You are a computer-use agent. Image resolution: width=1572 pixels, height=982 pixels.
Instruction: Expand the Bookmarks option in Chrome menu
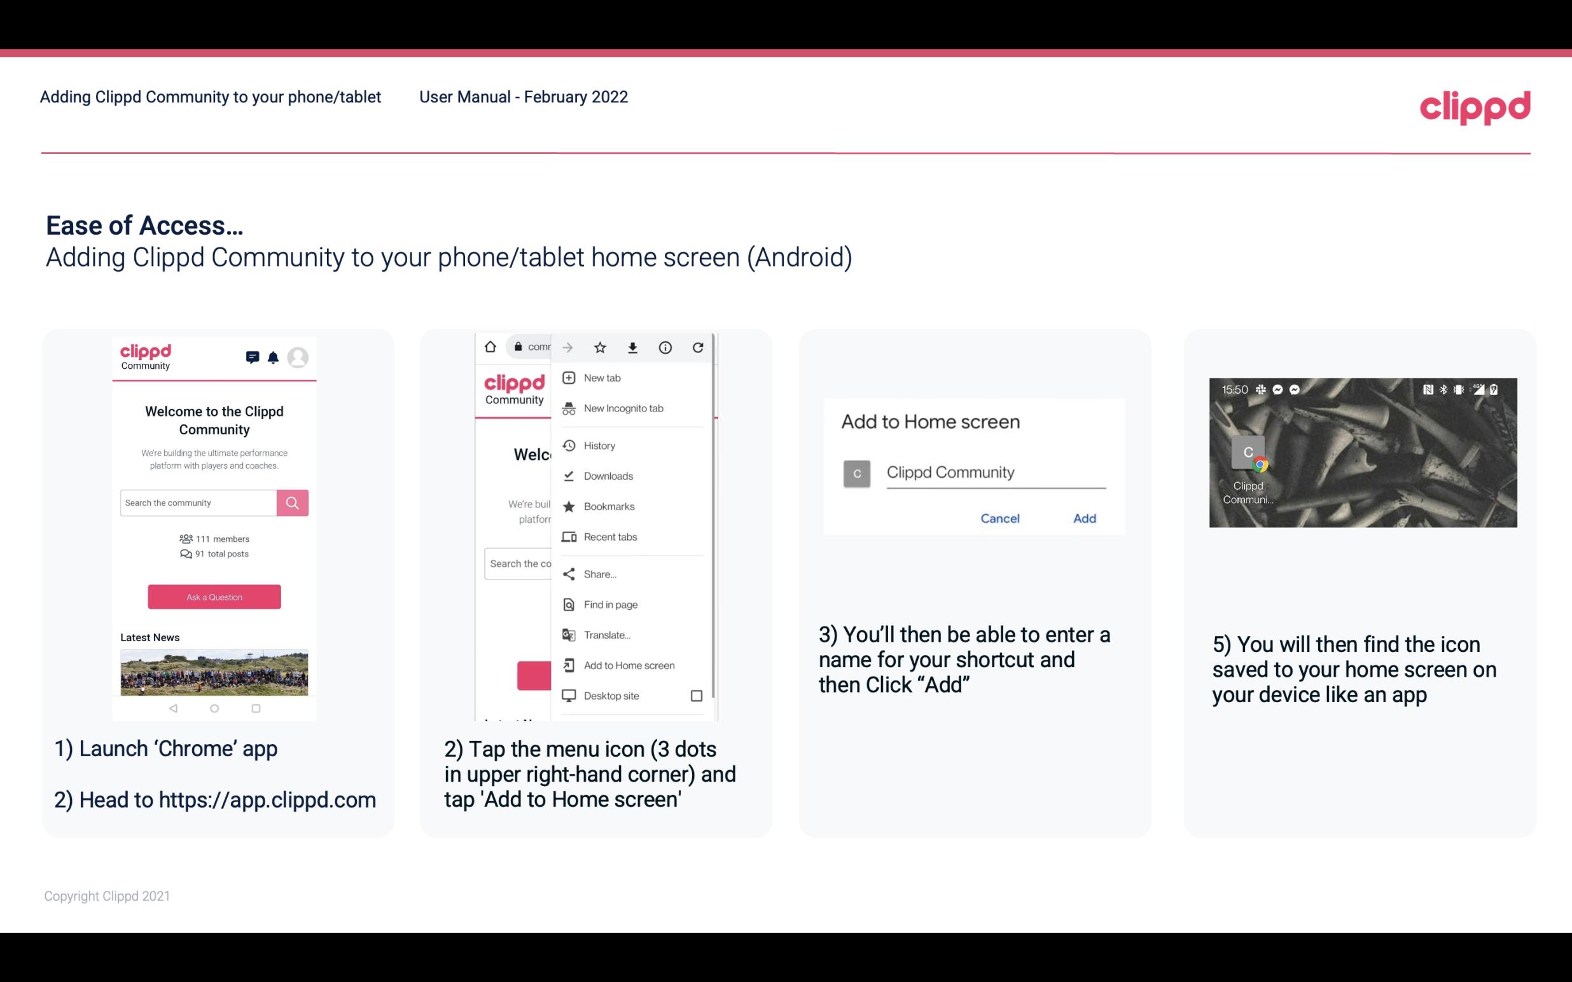click(609, 506)
